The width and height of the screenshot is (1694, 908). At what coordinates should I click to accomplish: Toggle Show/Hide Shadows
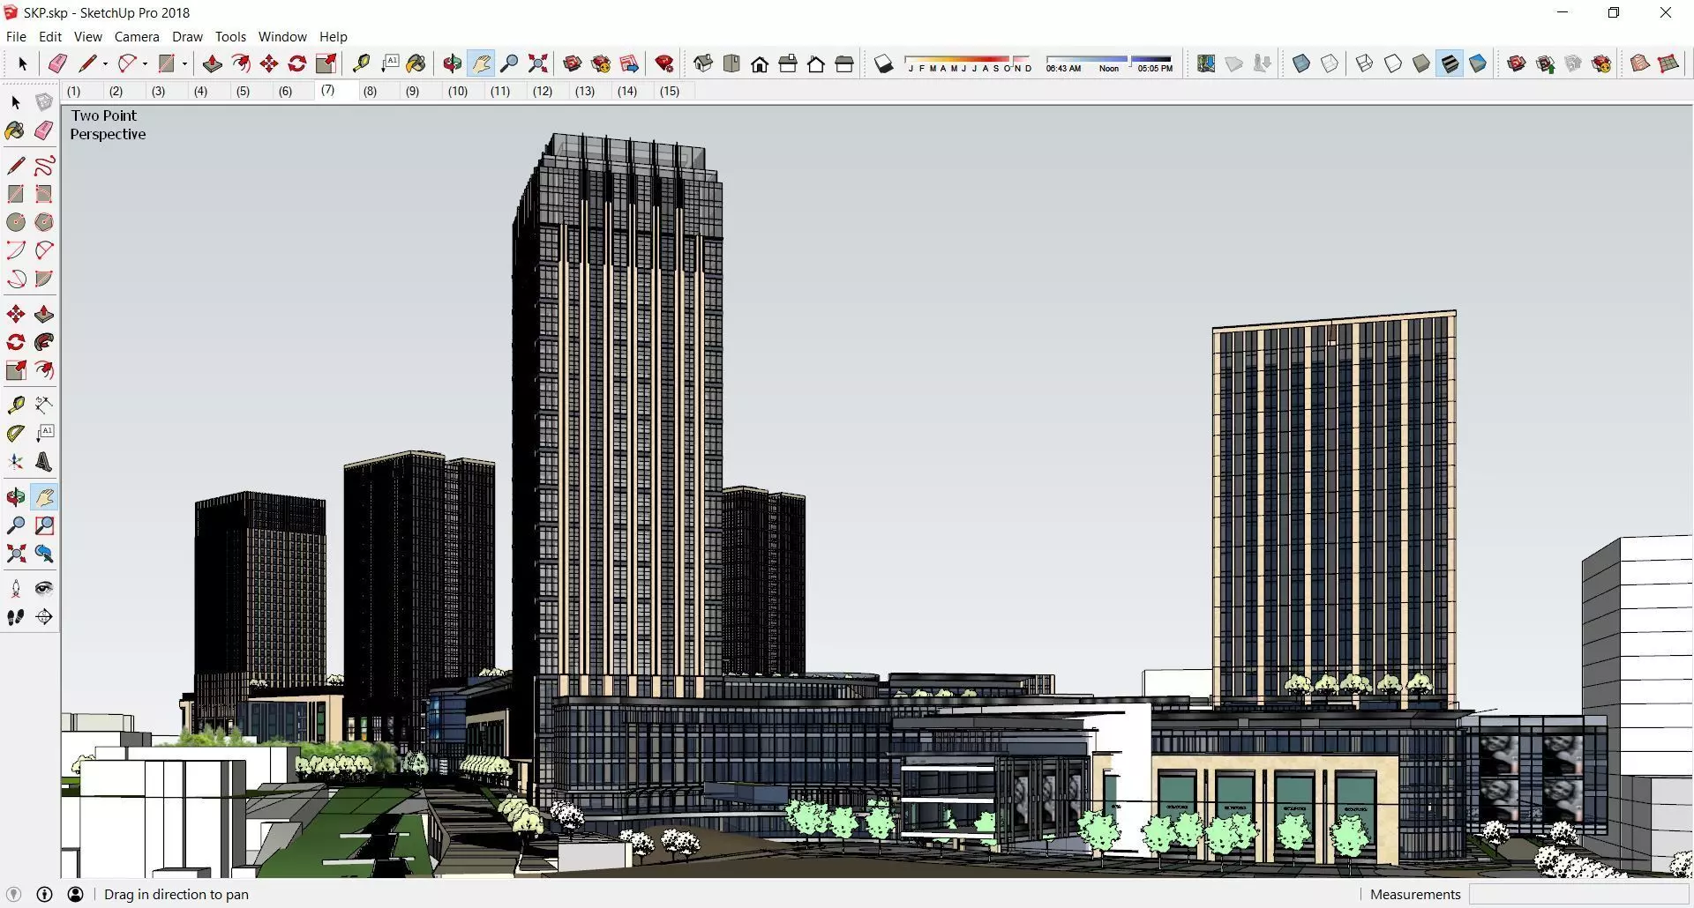(884, 63)
